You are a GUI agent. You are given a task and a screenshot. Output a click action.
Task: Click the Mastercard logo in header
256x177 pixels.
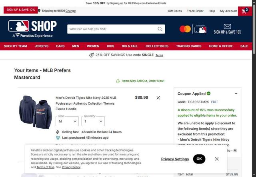tap(185, 29)
